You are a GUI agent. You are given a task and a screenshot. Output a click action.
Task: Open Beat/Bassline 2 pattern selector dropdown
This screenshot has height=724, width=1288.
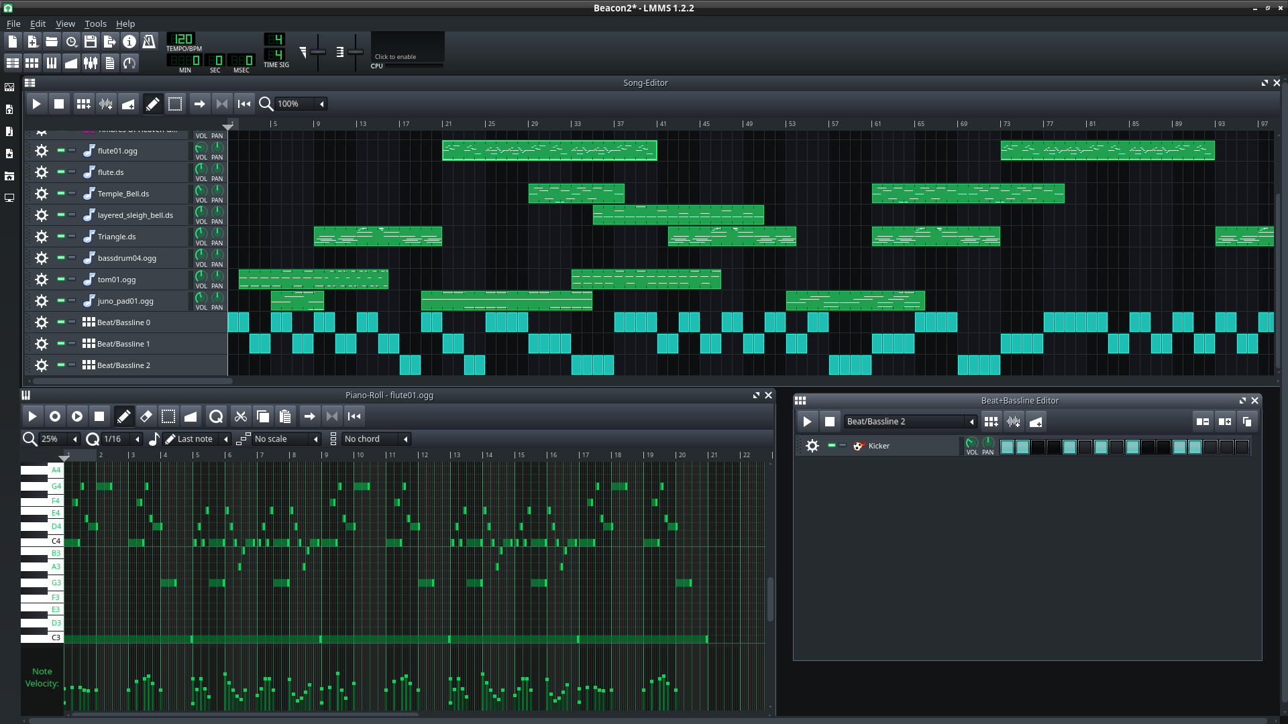910,422
